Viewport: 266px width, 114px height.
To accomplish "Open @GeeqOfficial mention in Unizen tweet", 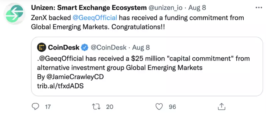I will click(x=95, y=18).
